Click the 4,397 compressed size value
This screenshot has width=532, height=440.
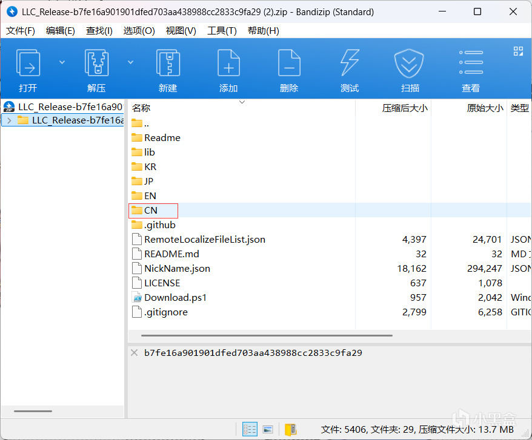(x=414, y=240)
